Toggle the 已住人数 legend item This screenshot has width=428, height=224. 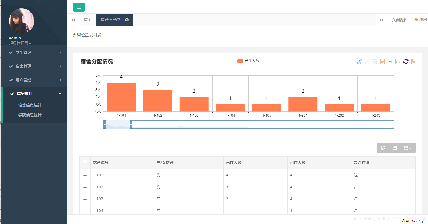[248, 61]
